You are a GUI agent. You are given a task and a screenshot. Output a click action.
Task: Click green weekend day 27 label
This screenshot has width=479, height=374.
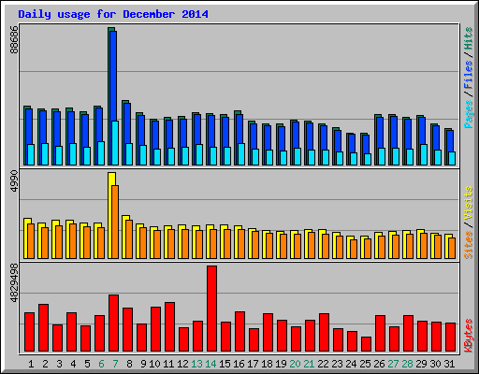(x=393, y=364)
